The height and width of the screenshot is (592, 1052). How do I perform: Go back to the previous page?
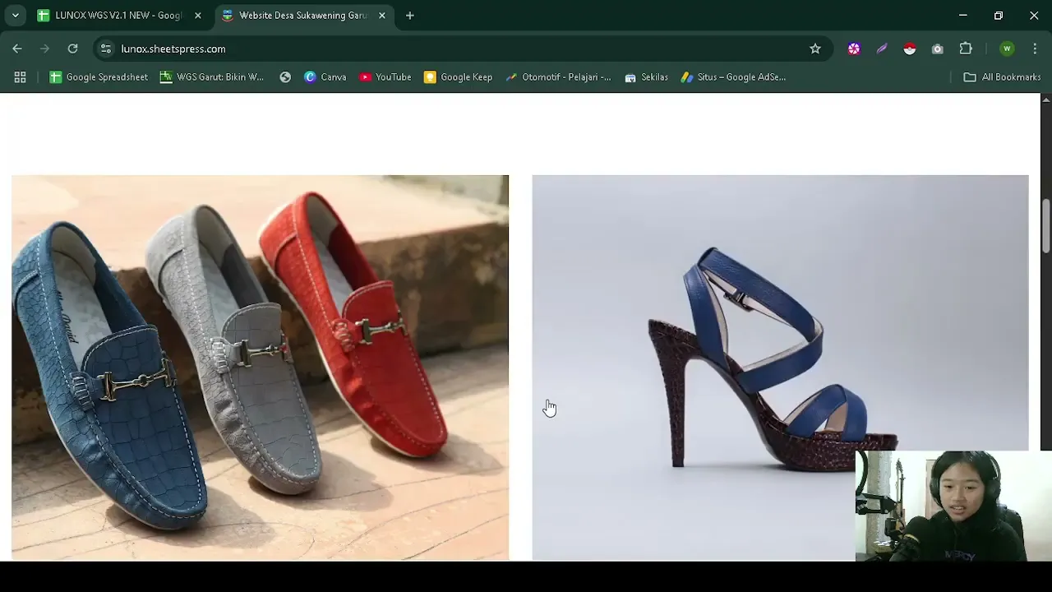pyautogui.click(x=17, y=49)
